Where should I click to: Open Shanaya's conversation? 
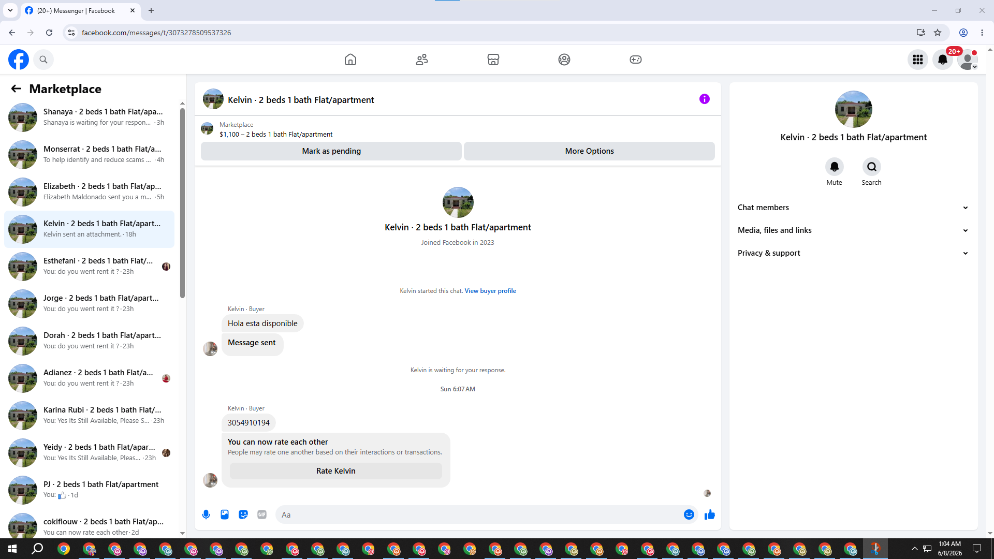point(89,117)
